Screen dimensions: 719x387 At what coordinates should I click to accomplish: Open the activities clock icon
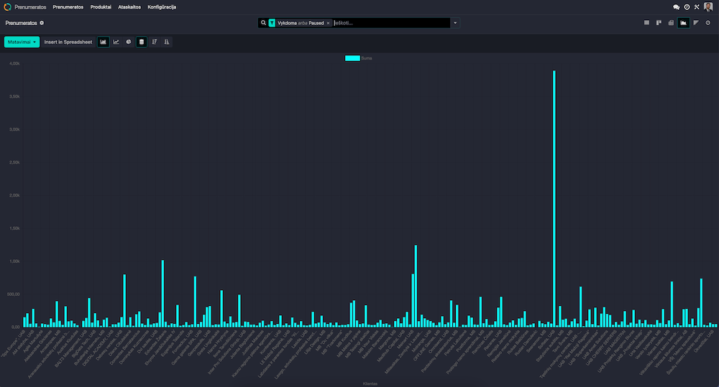pos(687,6)
